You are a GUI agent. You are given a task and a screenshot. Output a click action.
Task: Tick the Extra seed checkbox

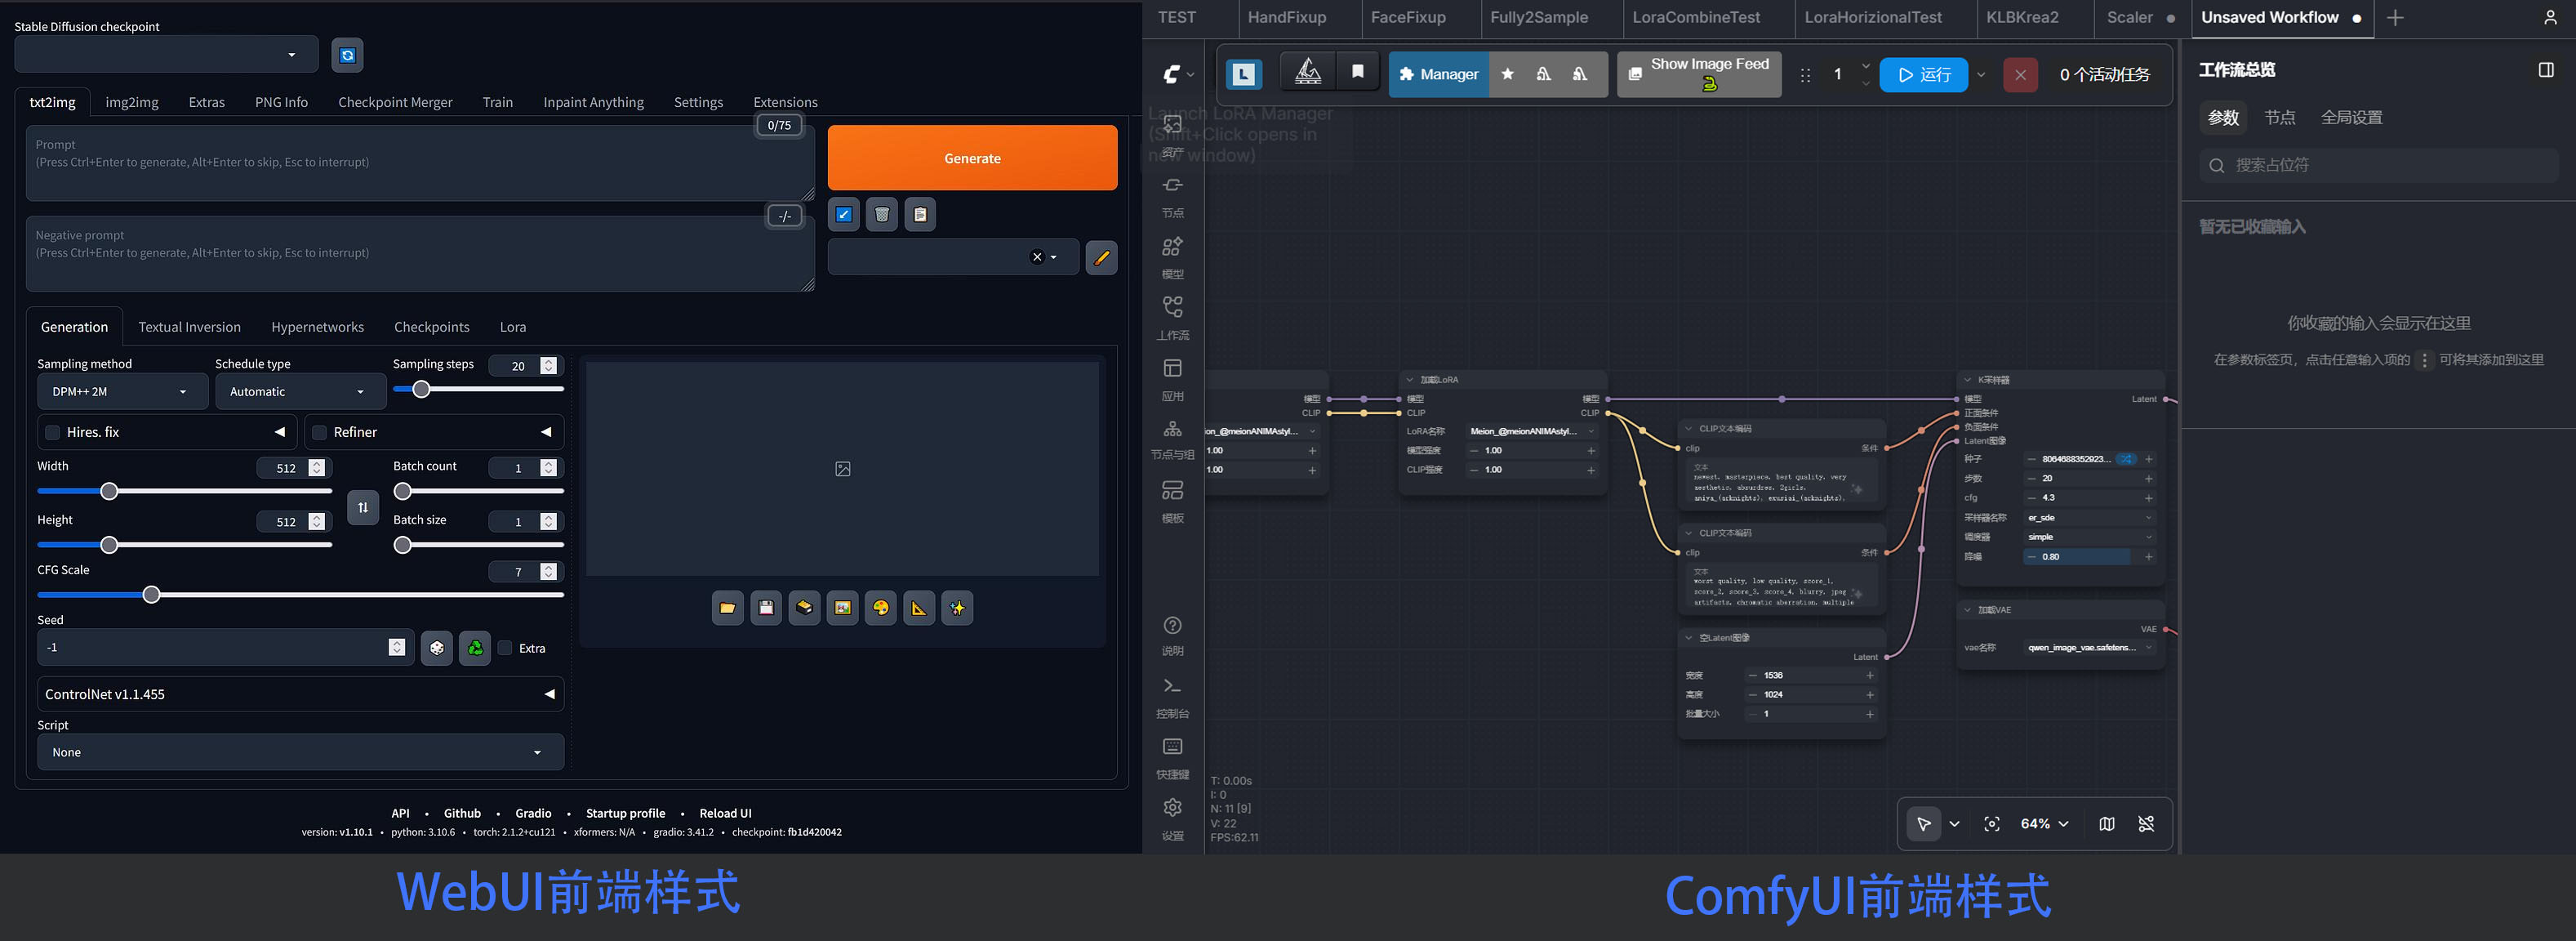click(506, 648)
